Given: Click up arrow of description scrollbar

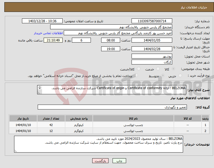Looking at the screenshot, I should pyautogui.click(x=40, y=86).
